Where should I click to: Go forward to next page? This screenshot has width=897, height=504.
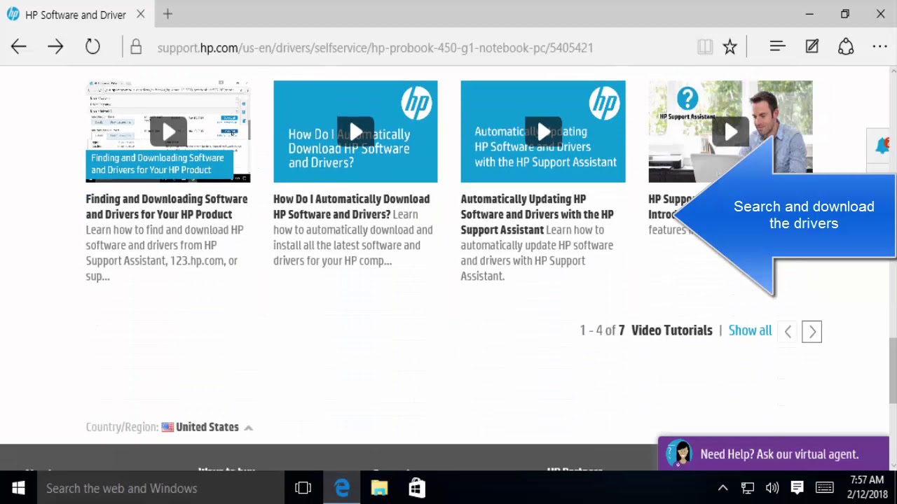point(55,47)
